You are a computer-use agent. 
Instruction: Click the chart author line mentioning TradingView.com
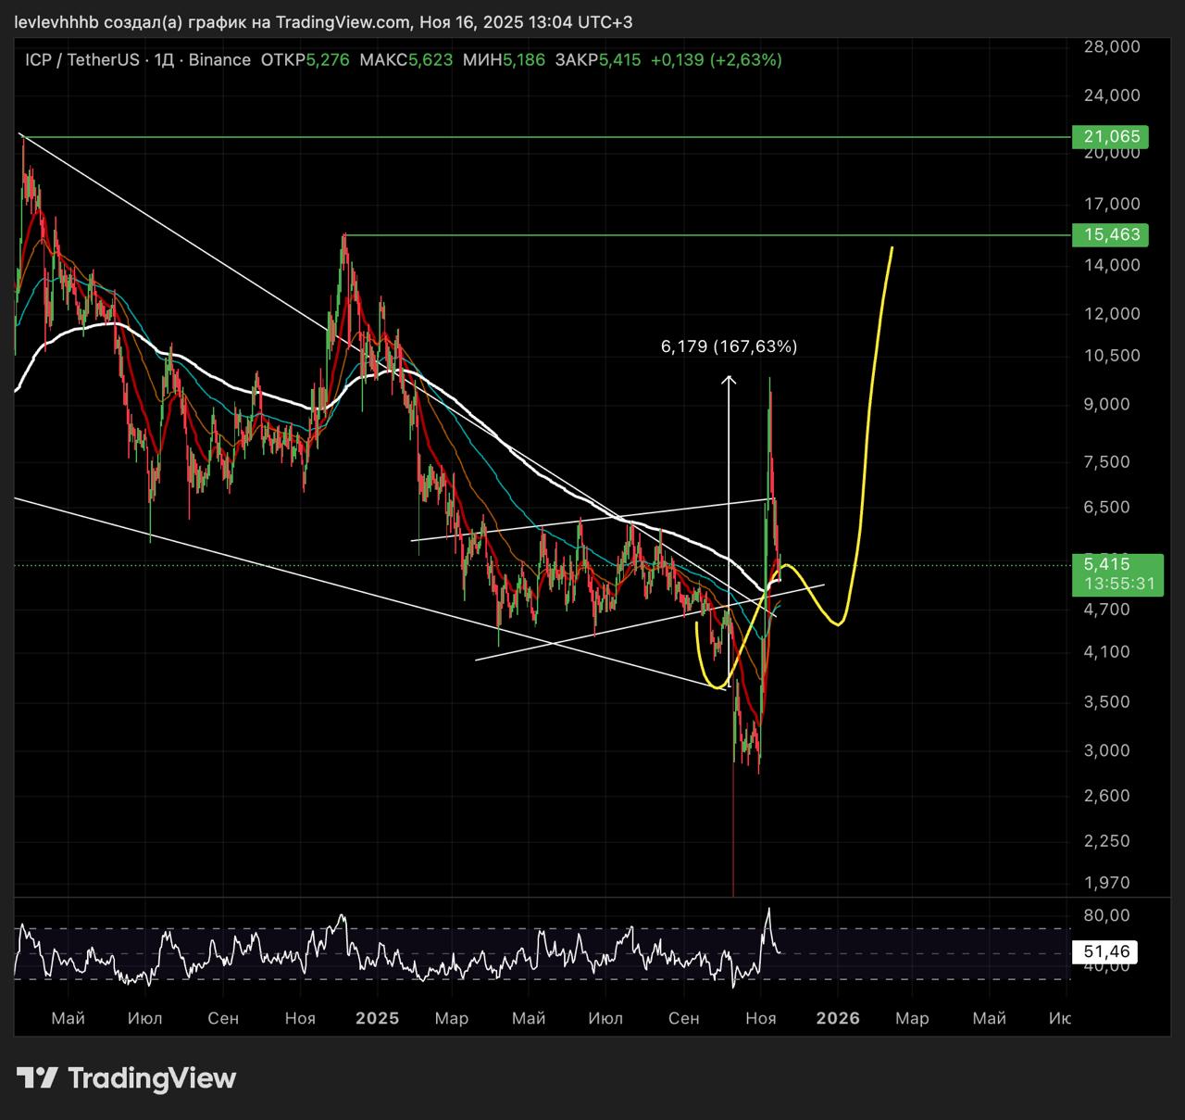point(323,21)
